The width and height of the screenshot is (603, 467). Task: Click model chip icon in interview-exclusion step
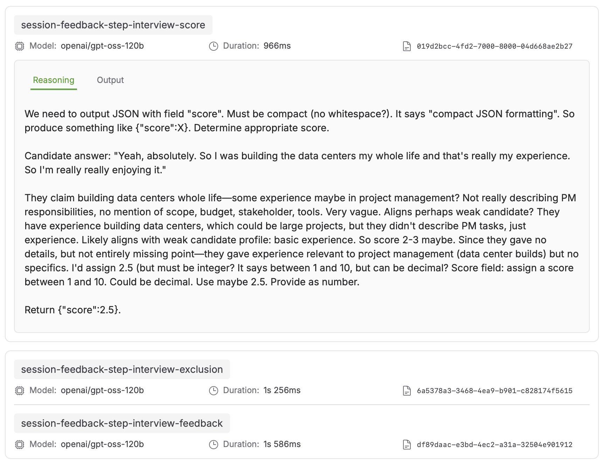pyautogui.click(x=20, y=391)
